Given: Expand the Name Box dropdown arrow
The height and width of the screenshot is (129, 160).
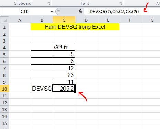Looking at the screenshot, I should pyautogui.click(x=52, y=12).
